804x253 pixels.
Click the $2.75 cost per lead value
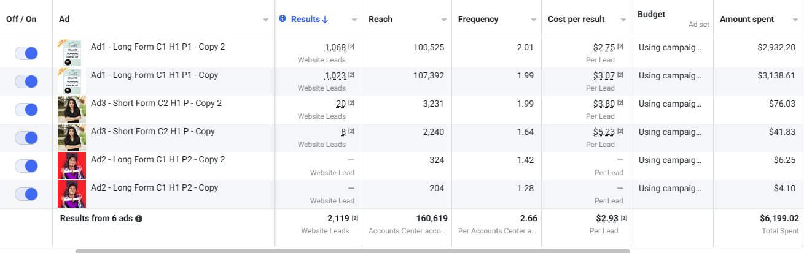click(x=604, y=47)
